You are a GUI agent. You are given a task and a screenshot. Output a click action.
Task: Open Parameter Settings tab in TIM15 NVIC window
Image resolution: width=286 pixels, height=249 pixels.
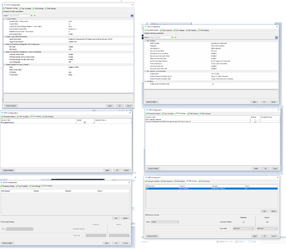coord(8,117)
